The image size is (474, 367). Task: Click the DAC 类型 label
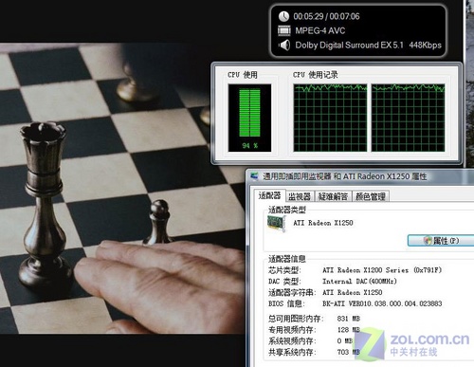(x=284, y=282)
